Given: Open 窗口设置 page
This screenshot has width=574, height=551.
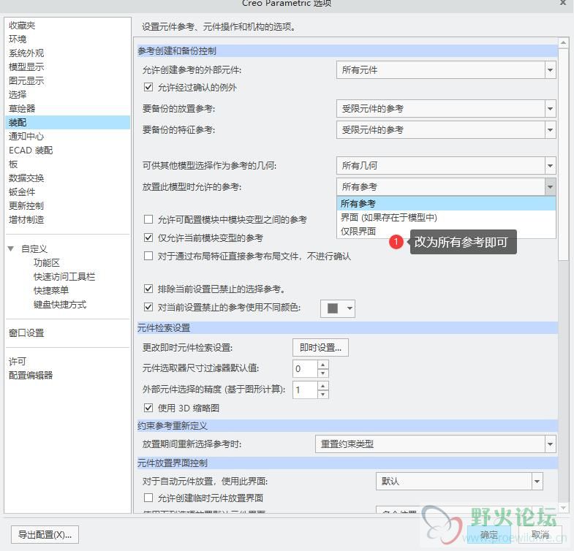Looking at the screenshot, I should 26,333.
